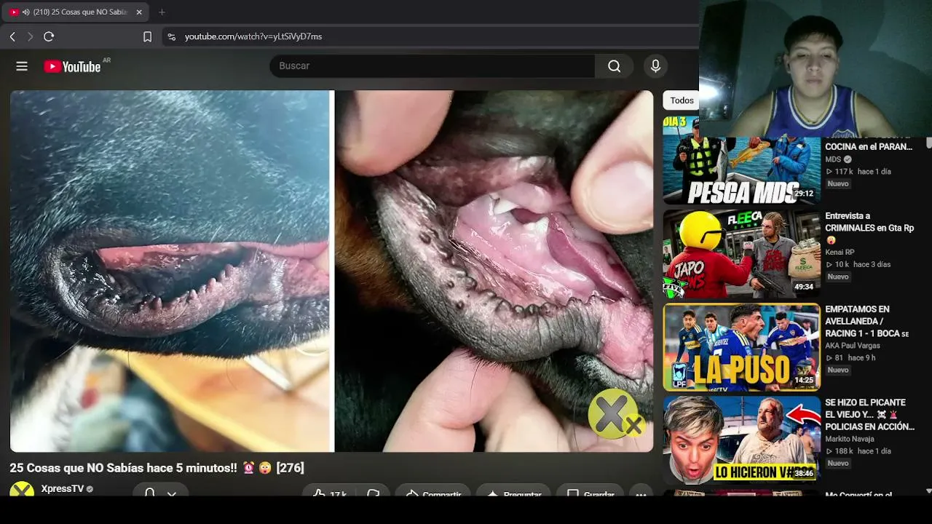Open Entrevista a CRIMINALES en Gta Rp
Screen dimensions: 932x524
pos(869,227)
